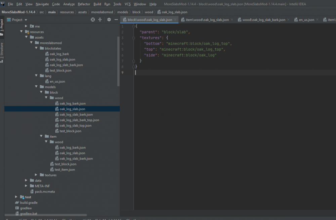Click the fold marker on line 3
This screenshot has height=220, width=336.
pyautogui.click(x=133, y=38)
